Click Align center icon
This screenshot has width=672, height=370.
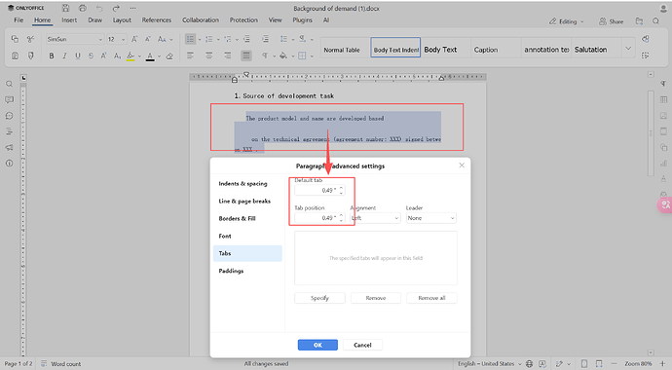[x=208, y=55]
